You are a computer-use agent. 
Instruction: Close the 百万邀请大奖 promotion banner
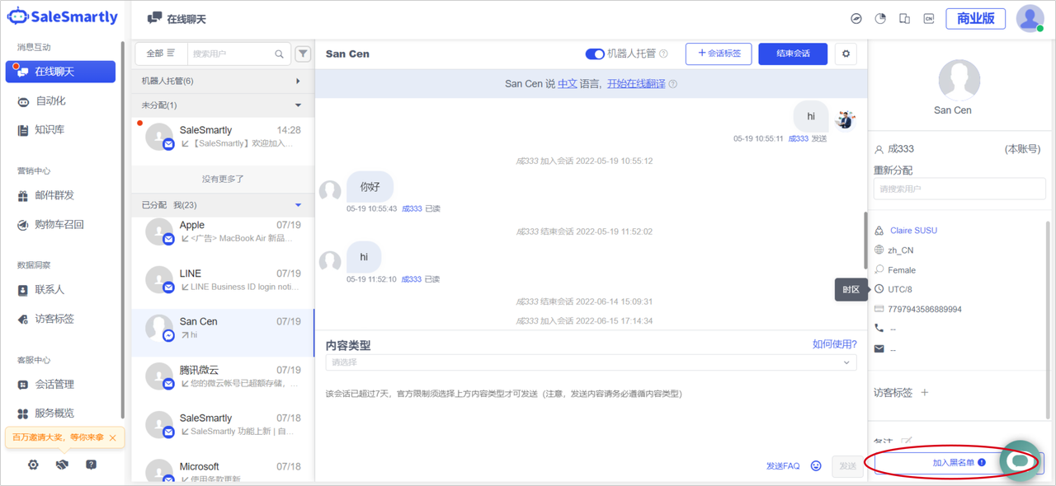(x=113, y=437)
